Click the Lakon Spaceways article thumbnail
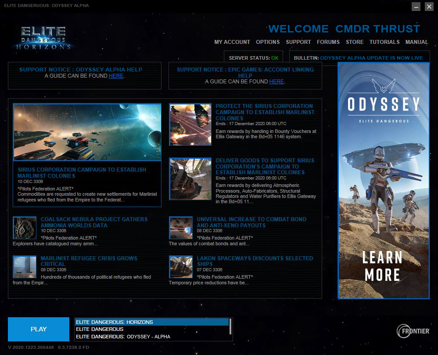438x355 pixels. click(x=181, y=267)
